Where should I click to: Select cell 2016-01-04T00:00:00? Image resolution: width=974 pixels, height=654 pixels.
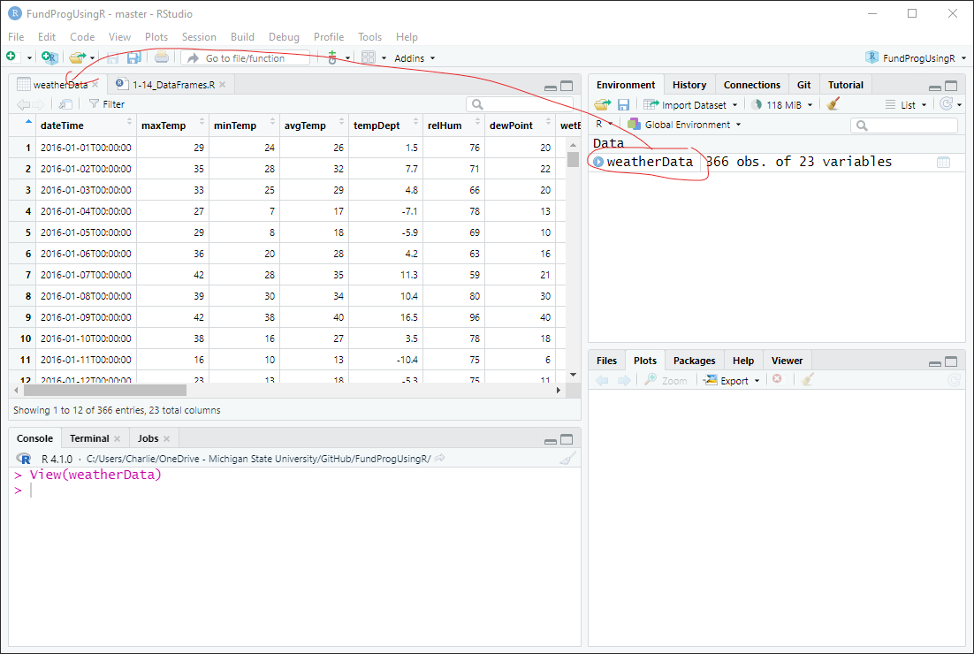click(86, 211)
